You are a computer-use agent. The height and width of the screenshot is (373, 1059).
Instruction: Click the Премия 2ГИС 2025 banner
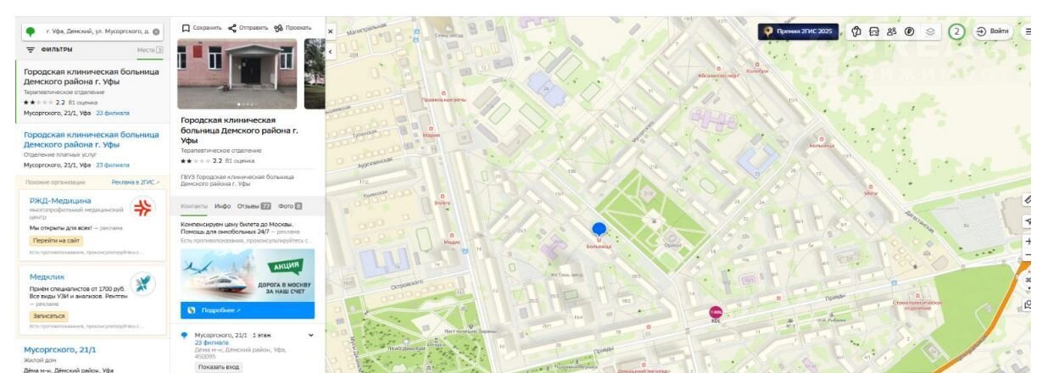(x=799, y=31)
